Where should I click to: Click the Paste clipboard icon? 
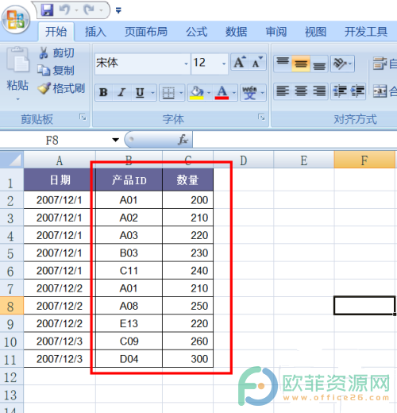tap(17, 60)
